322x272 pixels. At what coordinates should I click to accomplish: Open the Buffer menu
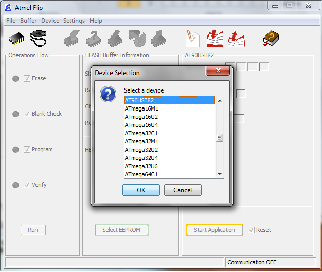pos(28,21)
